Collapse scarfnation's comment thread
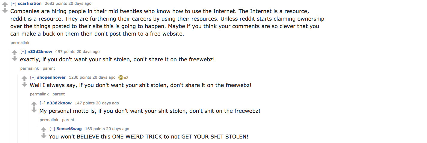This screenshot has width=427, height=143. point(13,4)
